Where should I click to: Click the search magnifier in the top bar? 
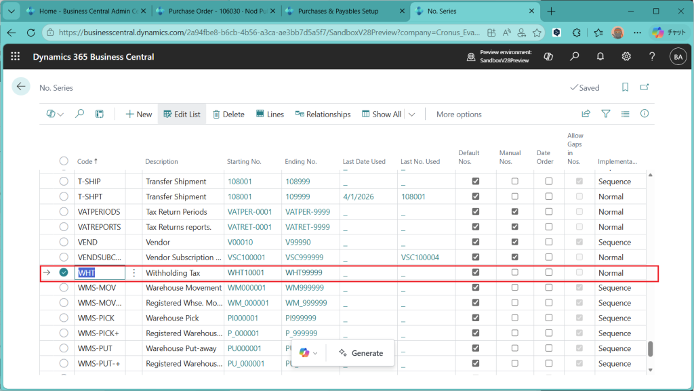(574, 57)
